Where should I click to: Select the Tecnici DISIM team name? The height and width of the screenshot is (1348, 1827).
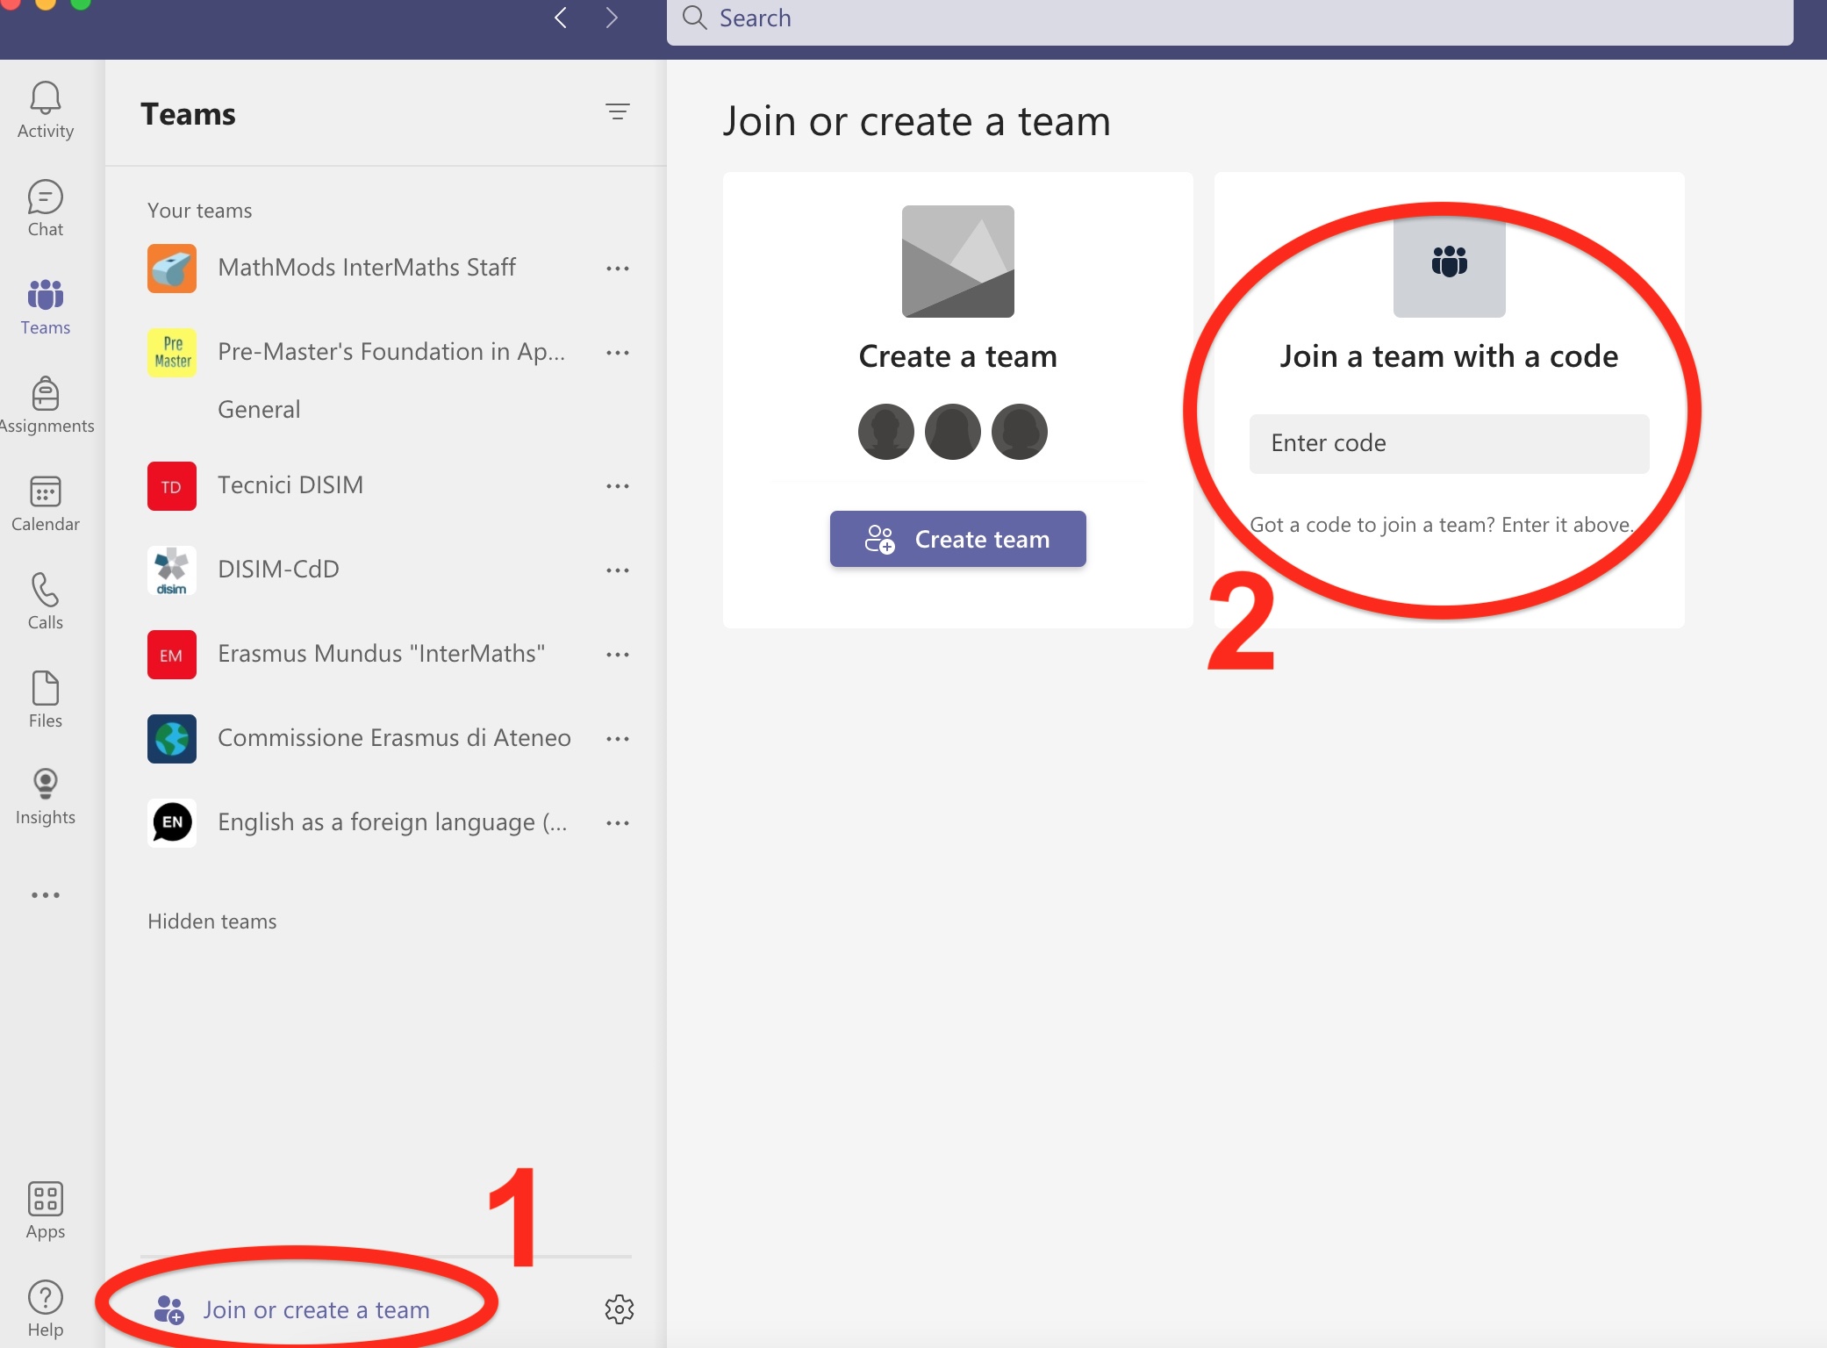click(290, 484)
